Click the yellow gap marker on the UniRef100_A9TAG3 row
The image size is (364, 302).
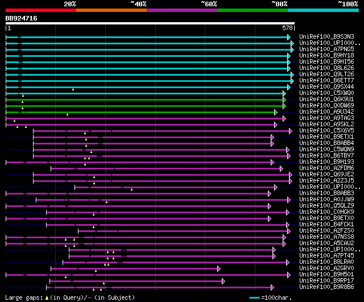click(14, 121)
